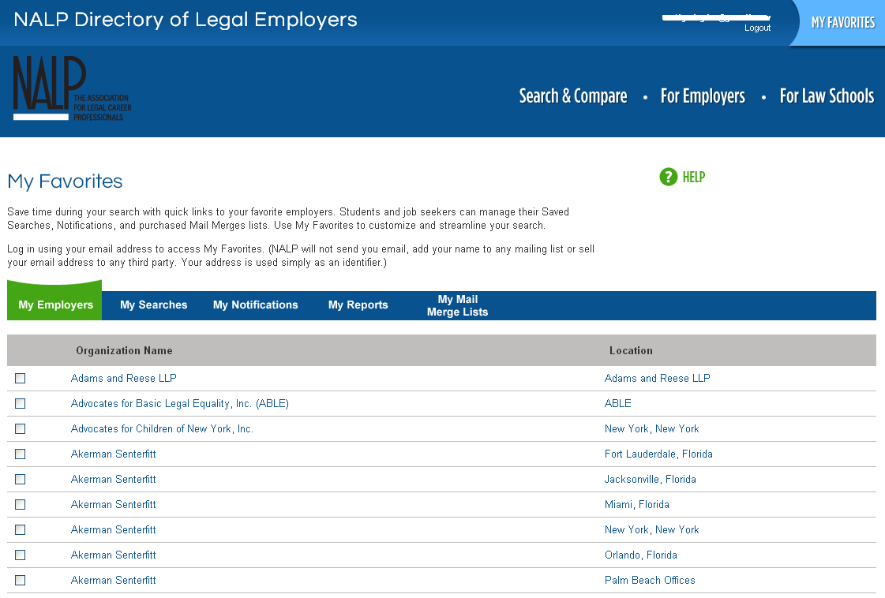Open Akerman Senterfitt in Miami row
The width and height of the screenshot is (885, 598).
114,504
